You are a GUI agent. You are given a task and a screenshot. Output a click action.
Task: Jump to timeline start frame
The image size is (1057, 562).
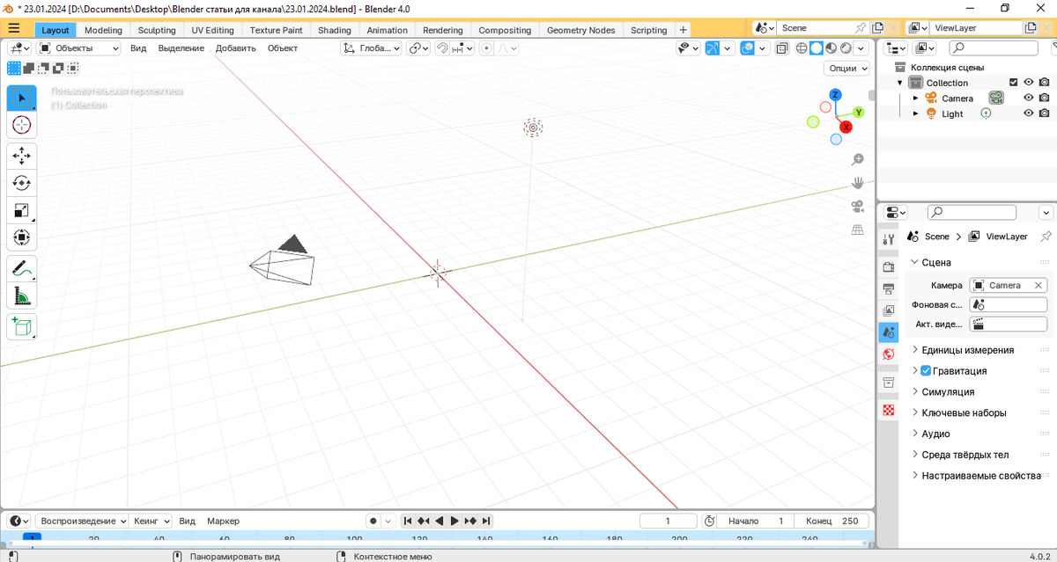coord(408,521)
